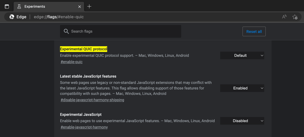Select the Experiments tab

point(49,6)
